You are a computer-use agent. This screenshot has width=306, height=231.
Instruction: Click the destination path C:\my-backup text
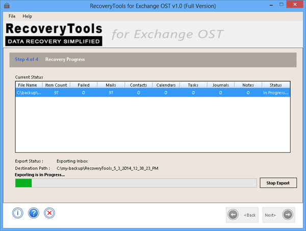(108, 168)
